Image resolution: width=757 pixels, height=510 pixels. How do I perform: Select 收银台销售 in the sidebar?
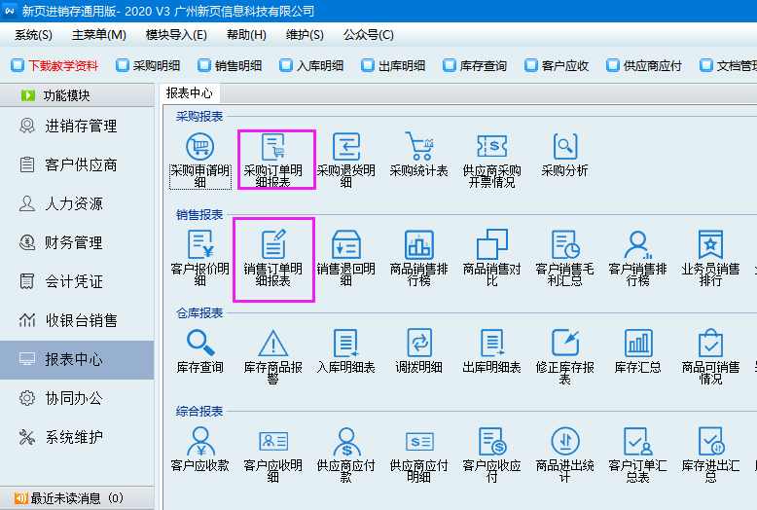pos(77,320)
